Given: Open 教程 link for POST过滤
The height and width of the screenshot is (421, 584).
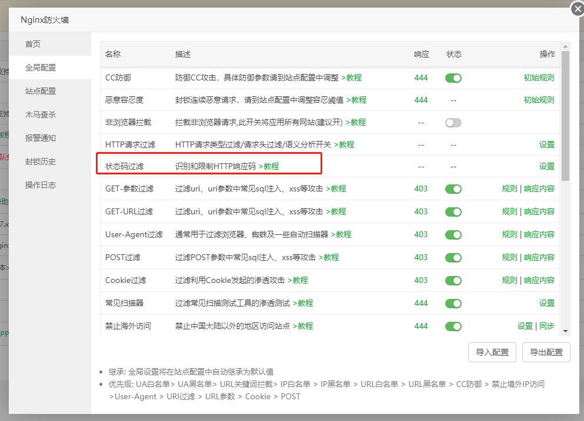Looking at the screenshot, I should pos(329,257).
